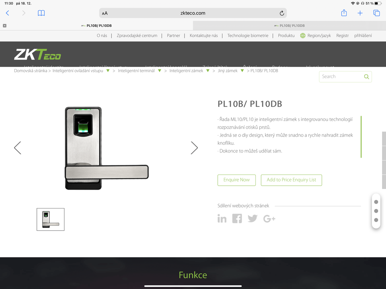386x289 pixels.
Task: Open the Safari bookmarks book icon
Action: (x=41, y=13)
